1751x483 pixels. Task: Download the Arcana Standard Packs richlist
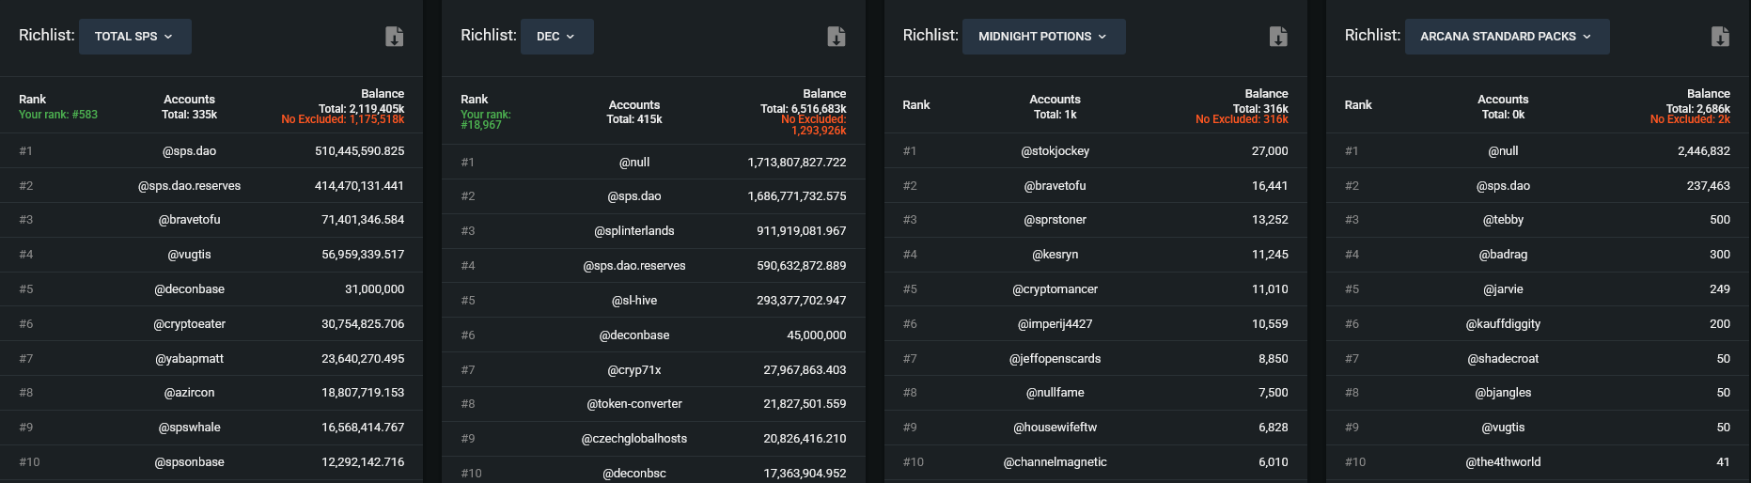(x=1719, y=37)
